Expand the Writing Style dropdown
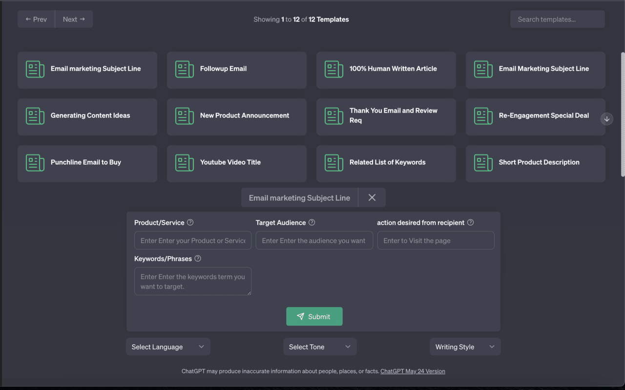The image size is (625, 390). 465,347
